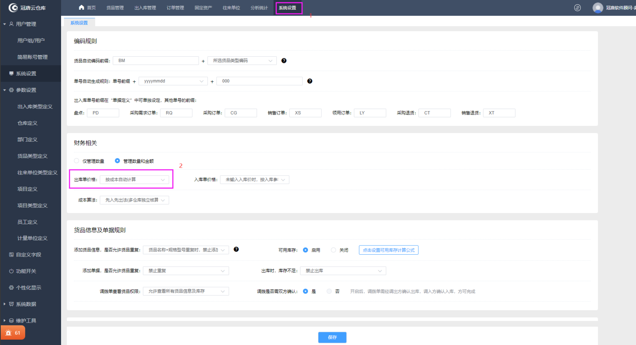Image resolution: width=636 pixels, height=345 pixels.
Task: Click the round icon left of the user avatar
Action: click(x=577, y=8)
